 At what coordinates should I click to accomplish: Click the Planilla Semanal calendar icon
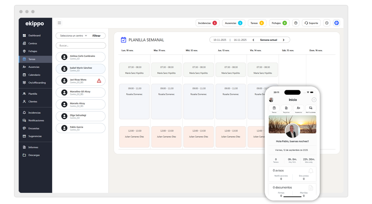pos(123,40)
